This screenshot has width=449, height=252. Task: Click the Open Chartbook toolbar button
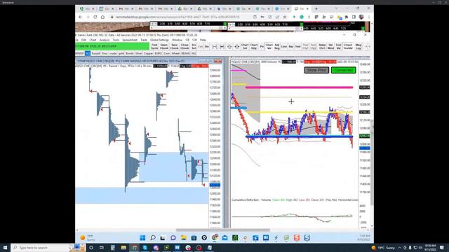click(164, 46)
